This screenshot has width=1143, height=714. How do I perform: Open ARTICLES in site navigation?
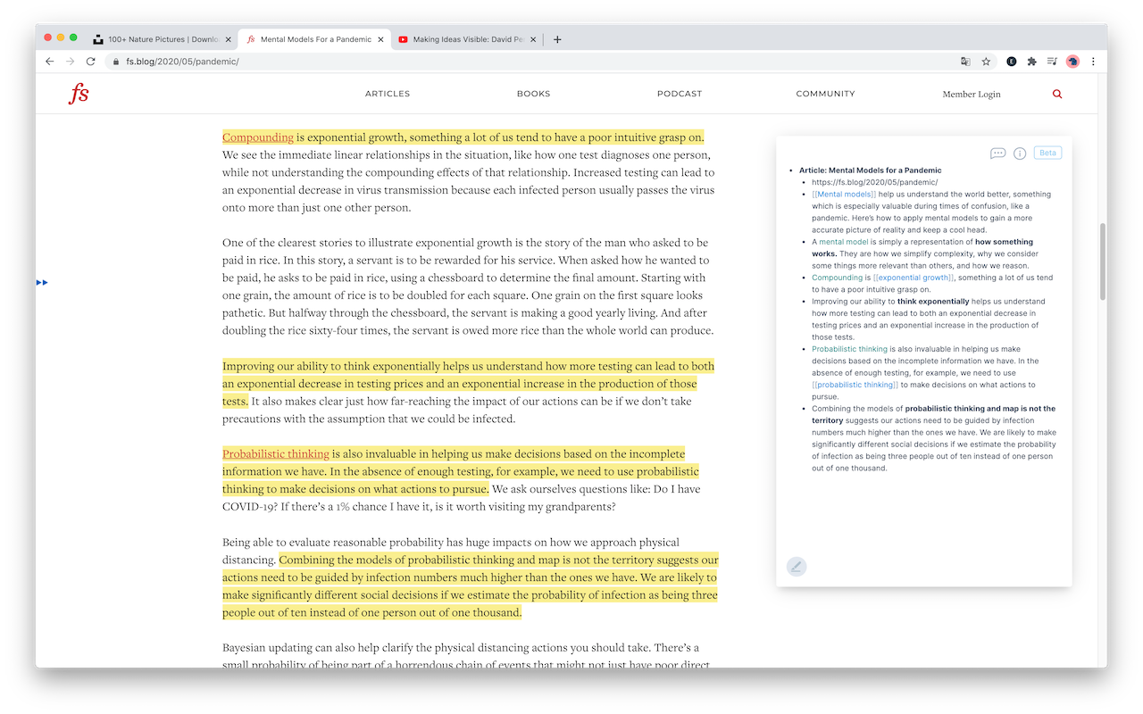pos(388,94)
